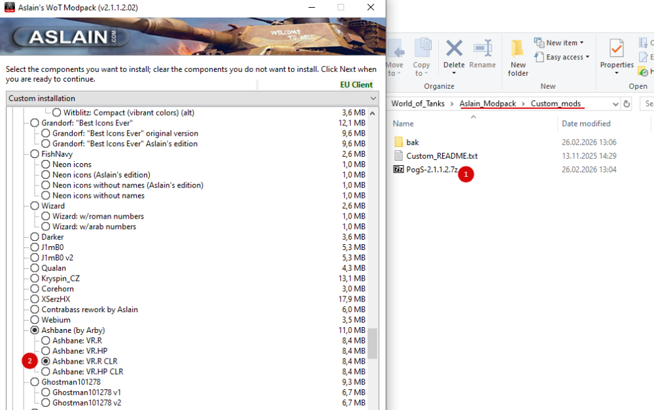Viewport: 654px width, 410px height.
Task: Click the 17,9 MB size of XSerzHX
Action: point(352,299)
